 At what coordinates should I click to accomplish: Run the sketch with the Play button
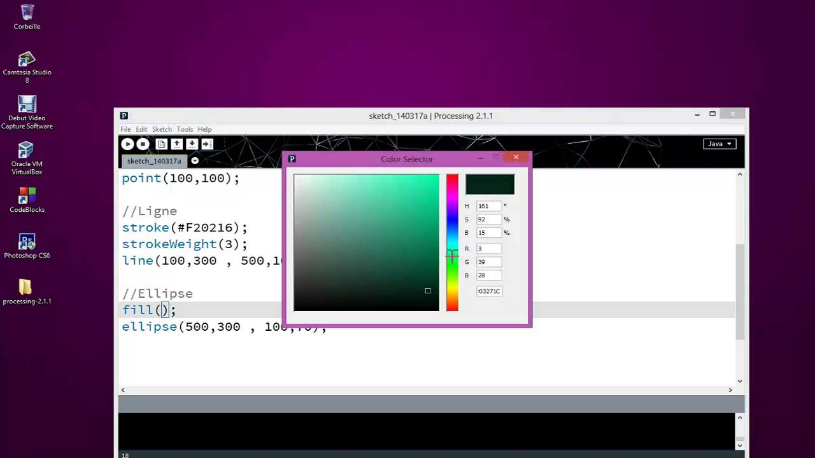(127, 144)
